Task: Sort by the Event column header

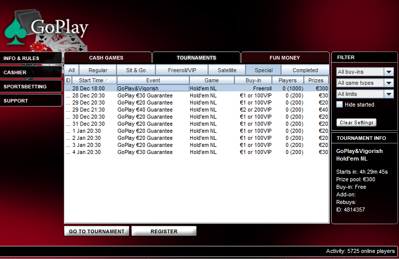Action: (153, 80)
